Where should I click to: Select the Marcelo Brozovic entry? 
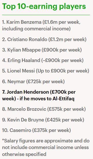click(44, 109)
